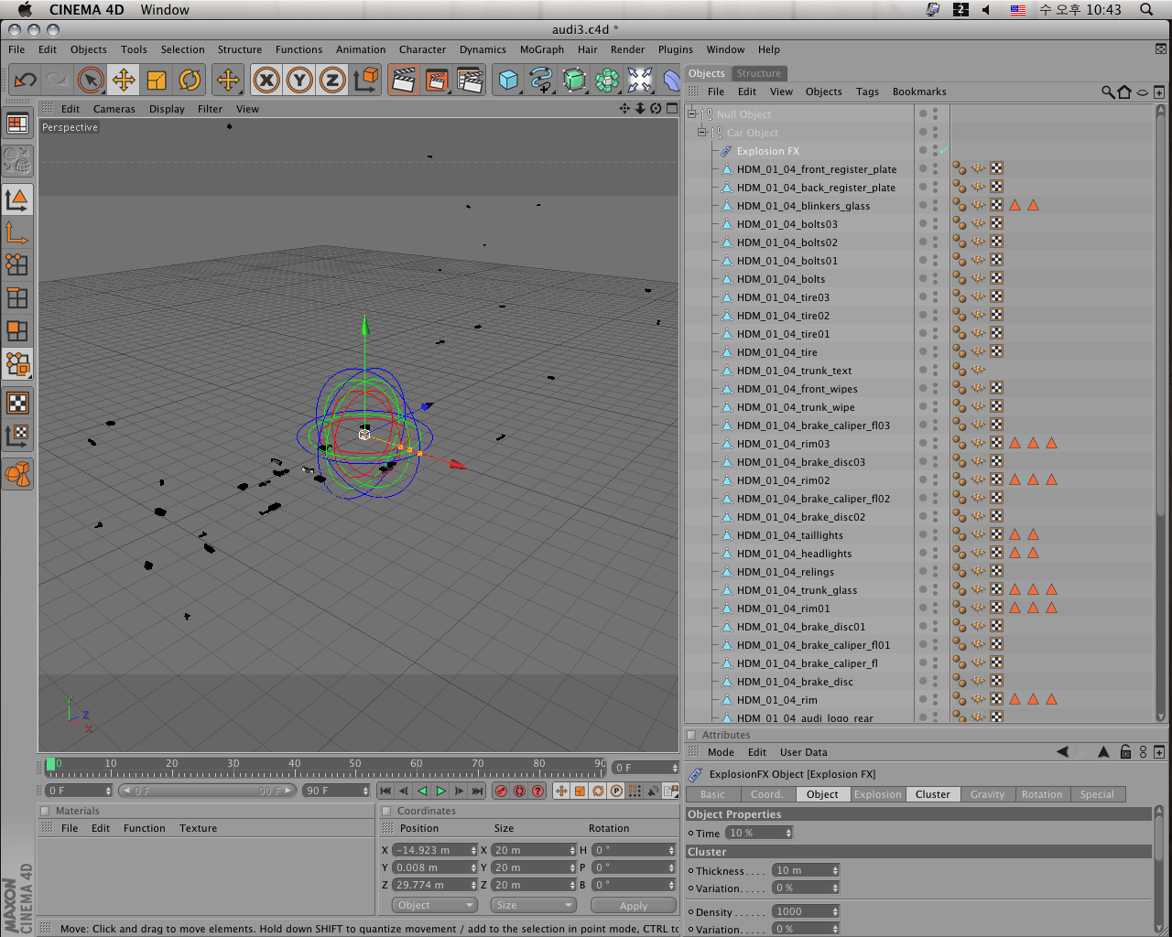Play the animation backwards
The width and height of the screenshot is (1172, 937).
coord(422,791)
